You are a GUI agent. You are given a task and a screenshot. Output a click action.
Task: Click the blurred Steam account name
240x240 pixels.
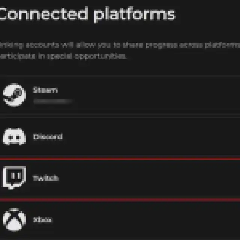(x=52, y=101)
